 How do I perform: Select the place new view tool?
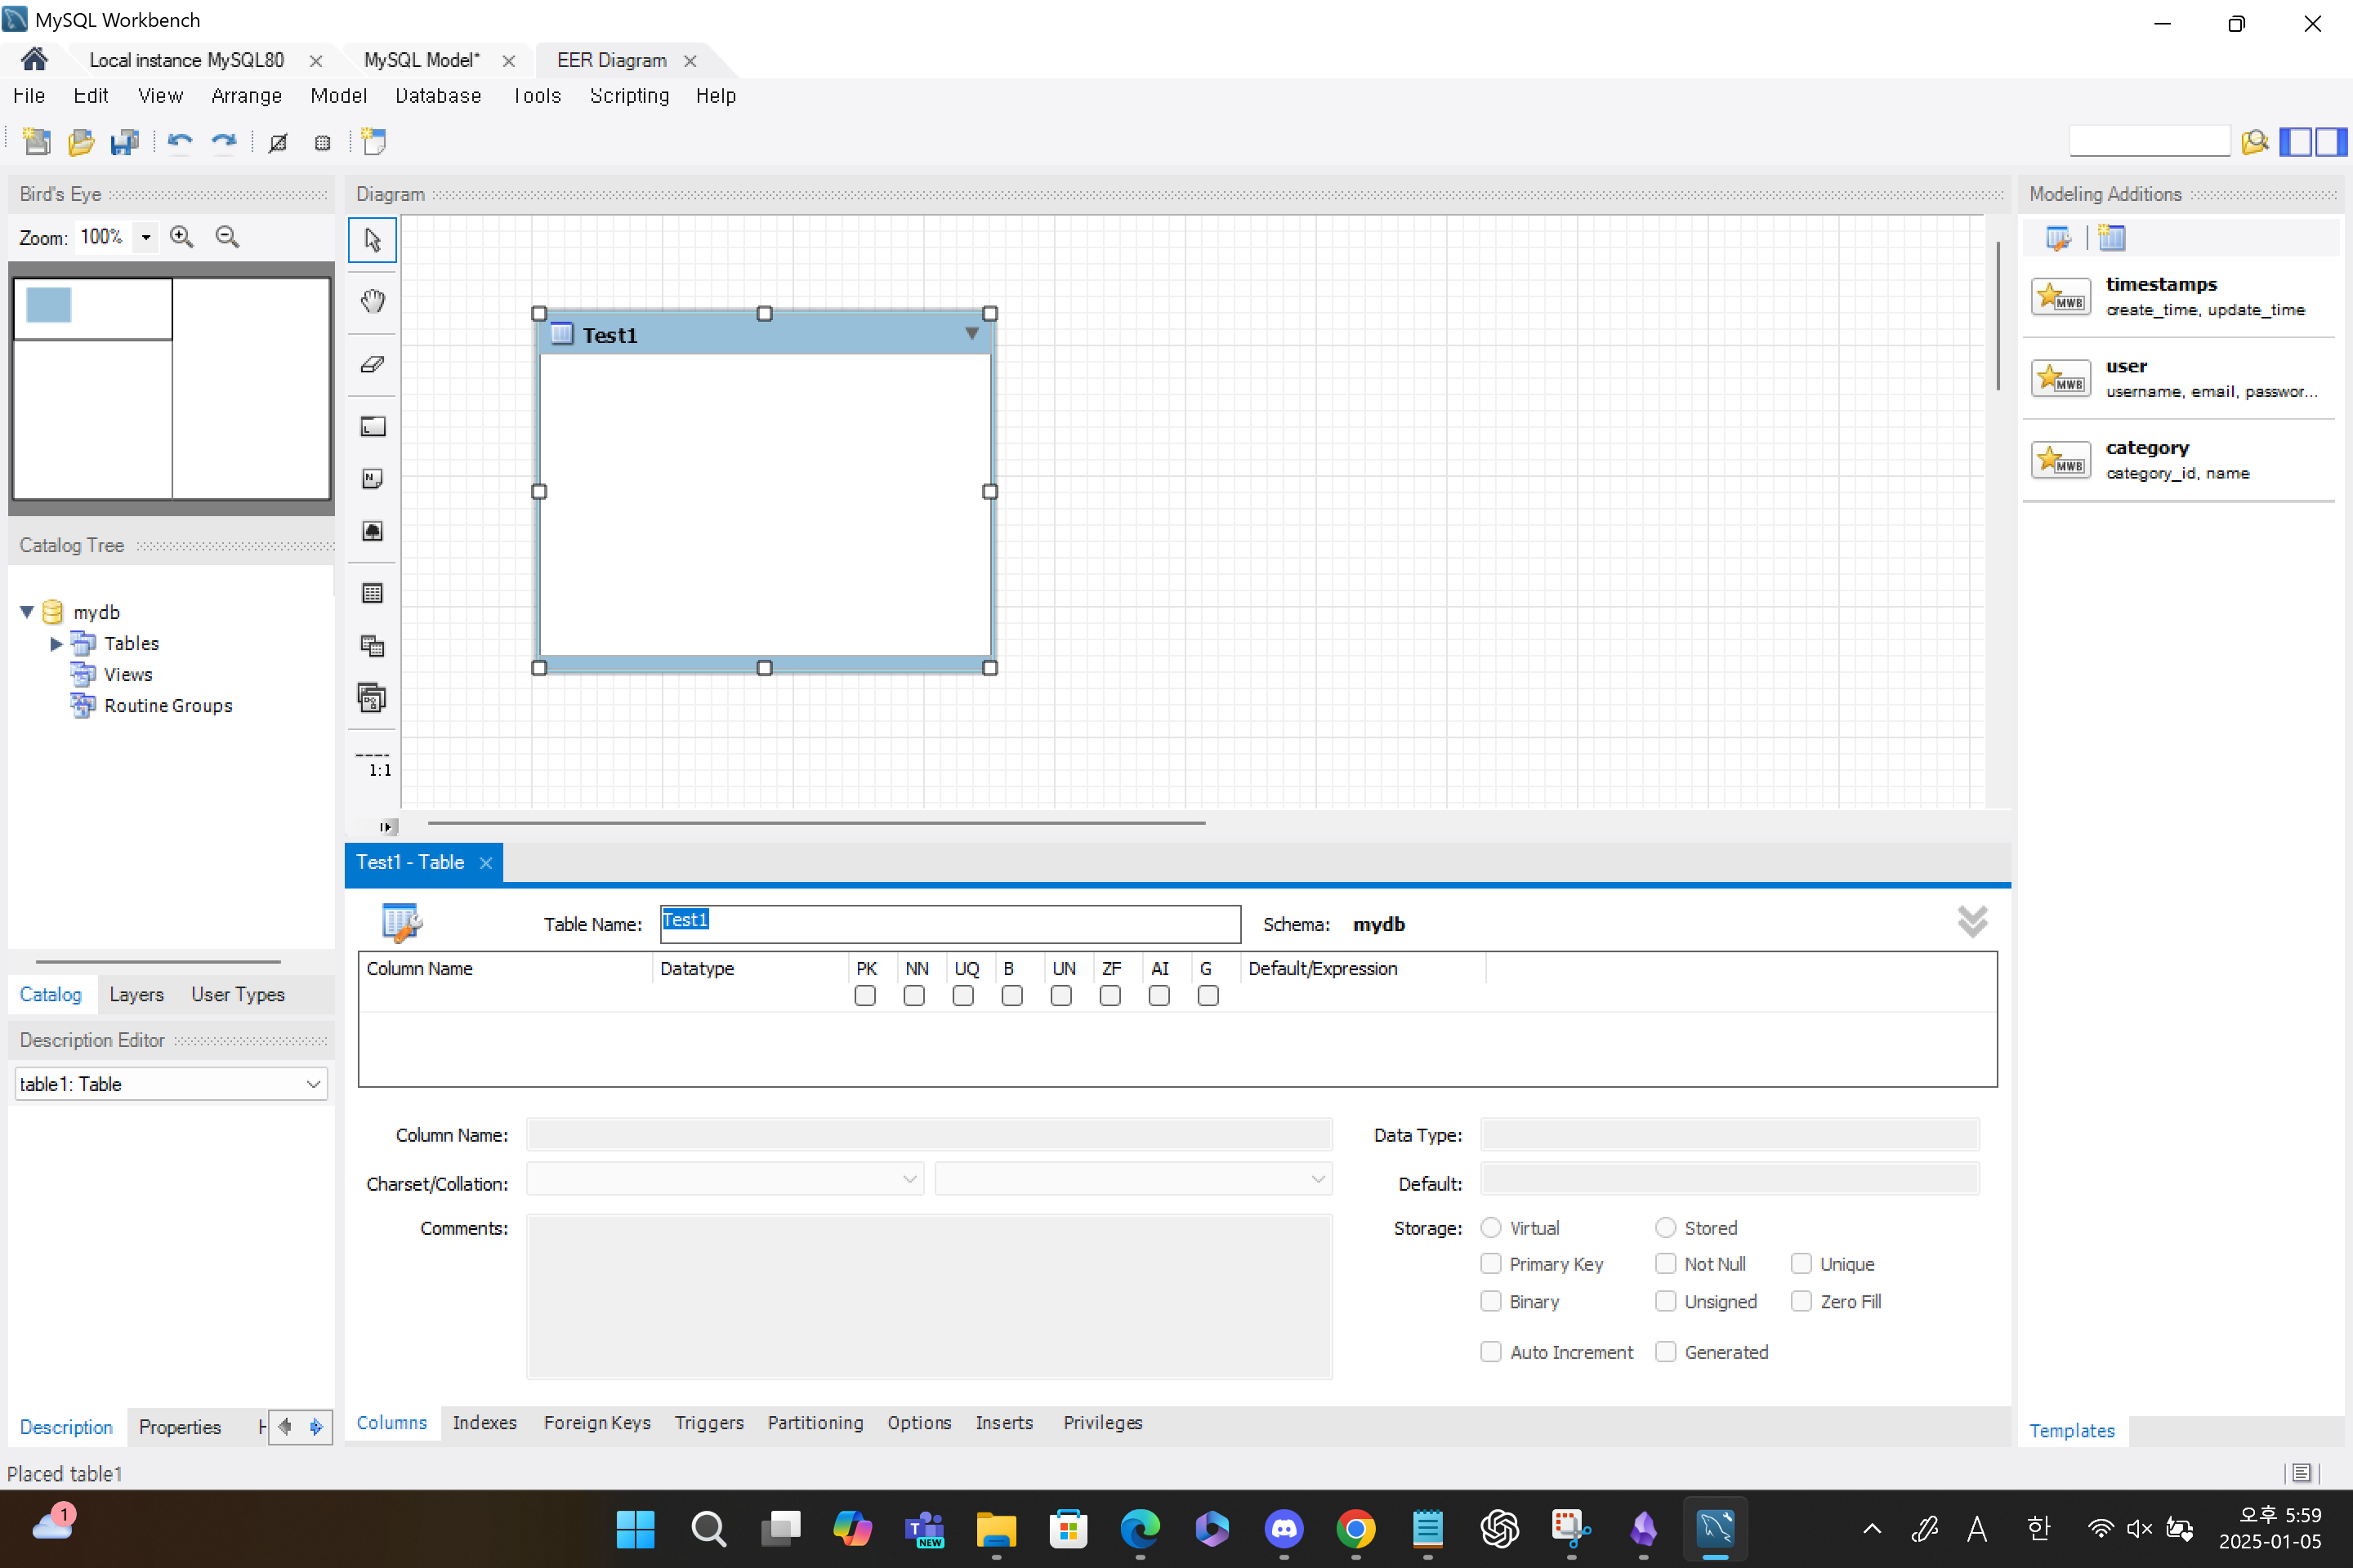[x=373, y=646]
